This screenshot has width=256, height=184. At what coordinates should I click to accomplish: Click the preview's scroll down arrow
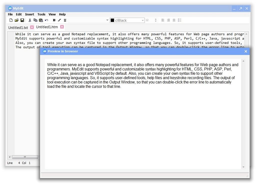pos(243,167)
